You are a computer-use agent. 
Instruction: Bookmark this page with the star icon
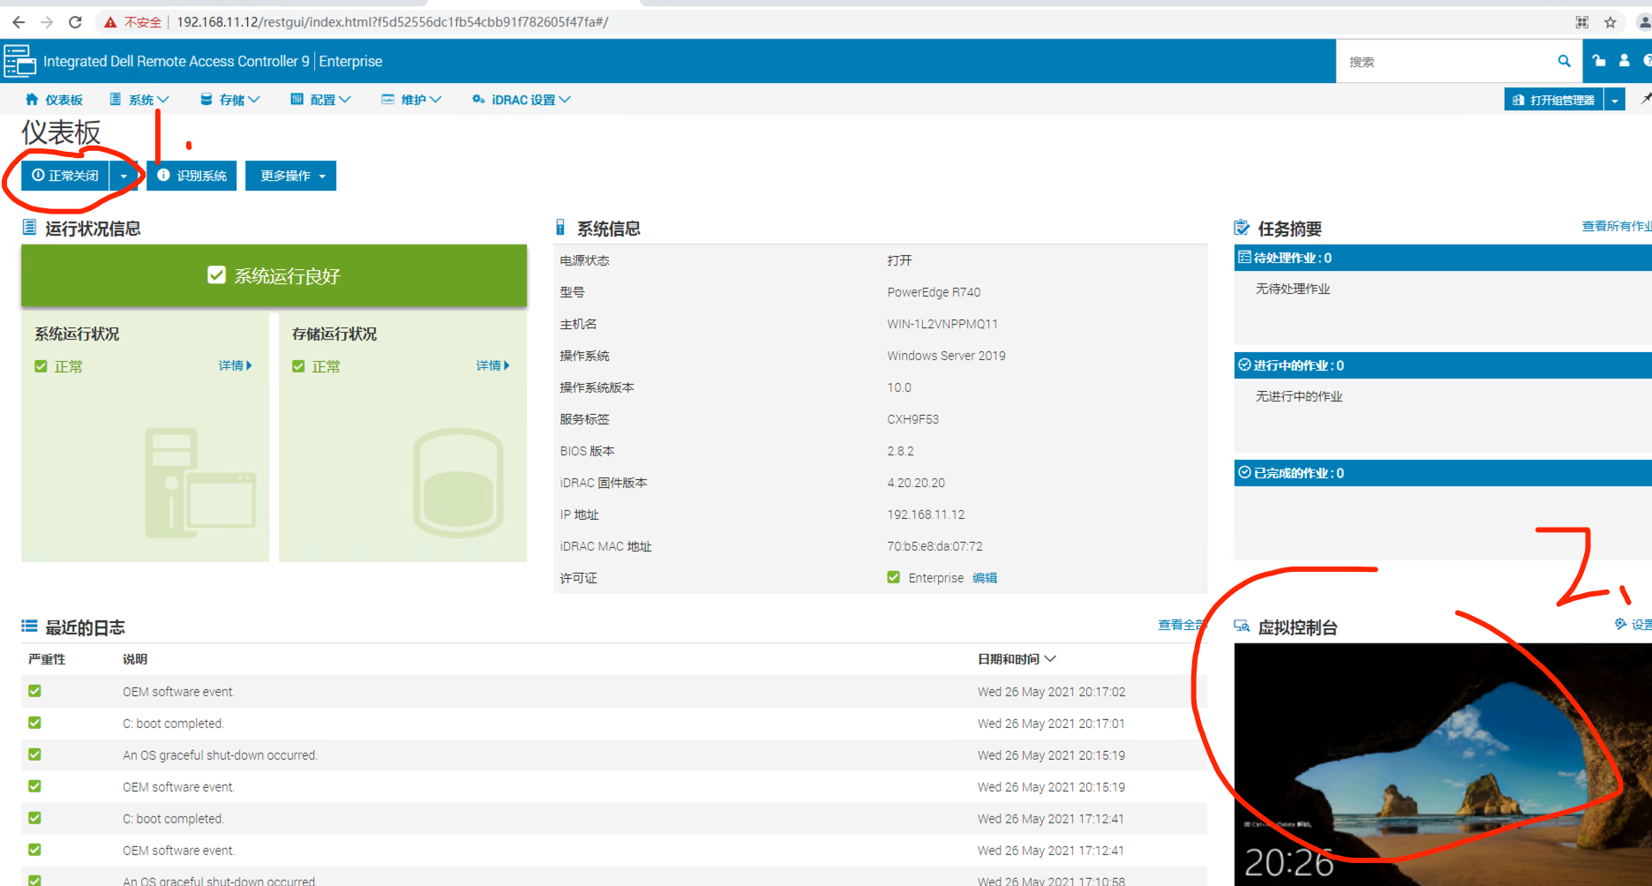point(1611,22)
